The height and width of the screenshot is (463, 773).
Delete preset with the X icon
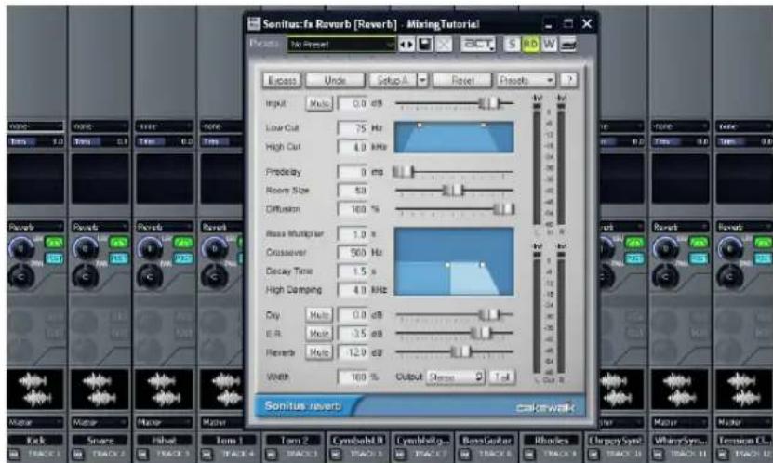coord(444,45)
